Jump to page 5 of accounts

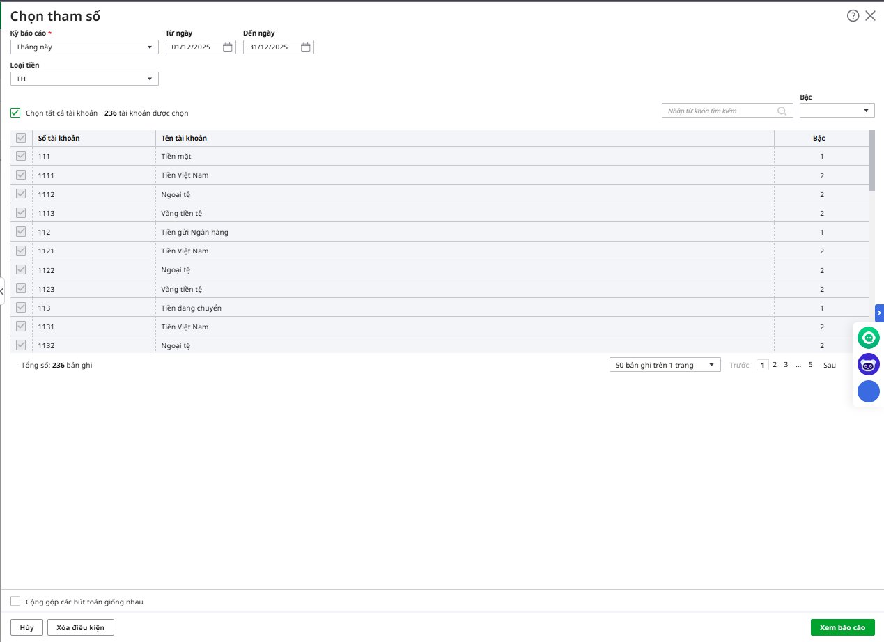810,365
